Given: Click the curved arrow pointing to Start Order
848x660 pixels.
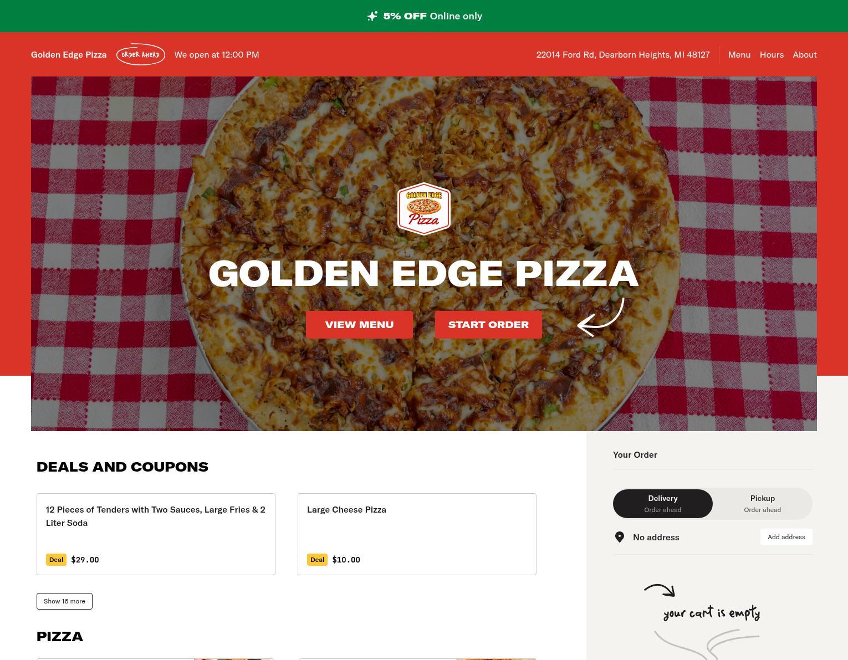Looking at the screenshot, I should coord(601,317).
